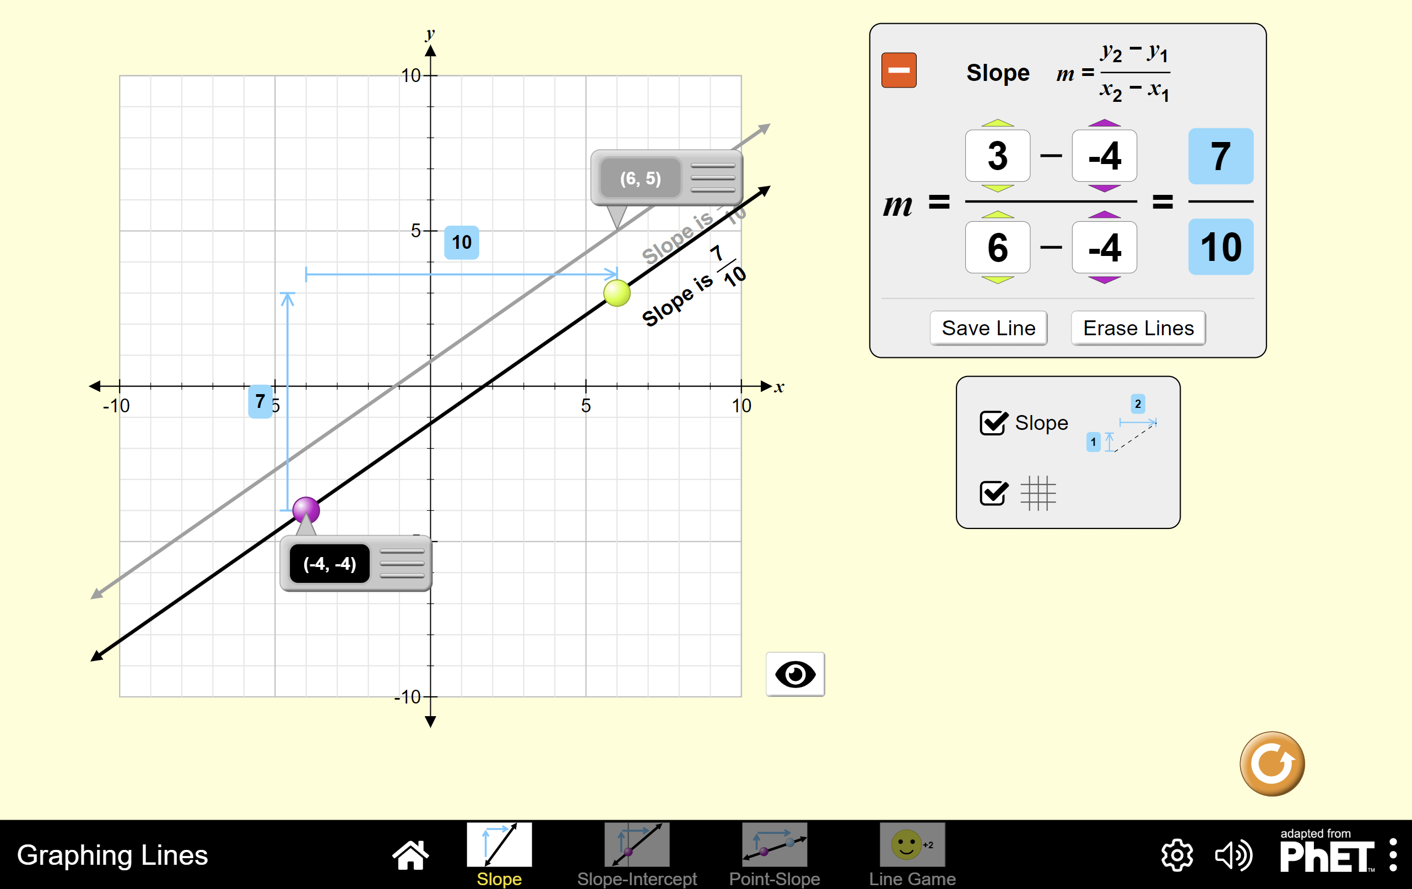Collapse the Slope panel with minus button
The image size is (1412, 889).
899,70
